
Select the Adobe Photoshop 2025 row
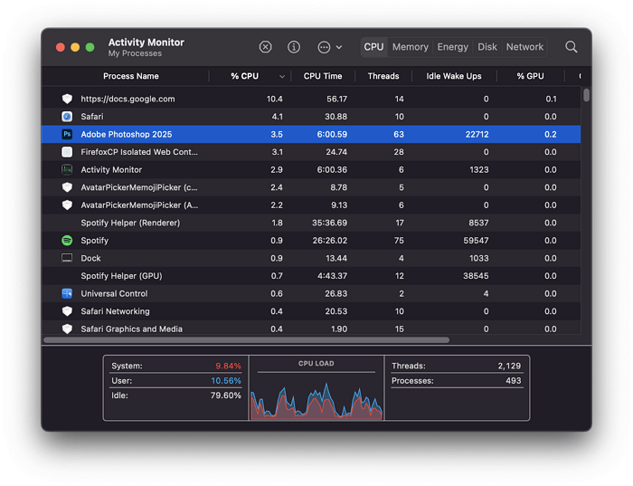pyautogui.click(x=311, y=134)
